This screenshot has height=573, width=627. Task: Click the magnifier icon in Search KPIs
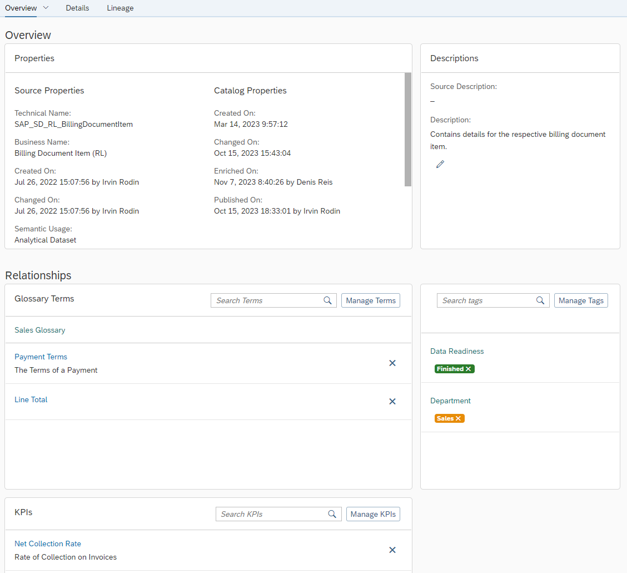332,513
